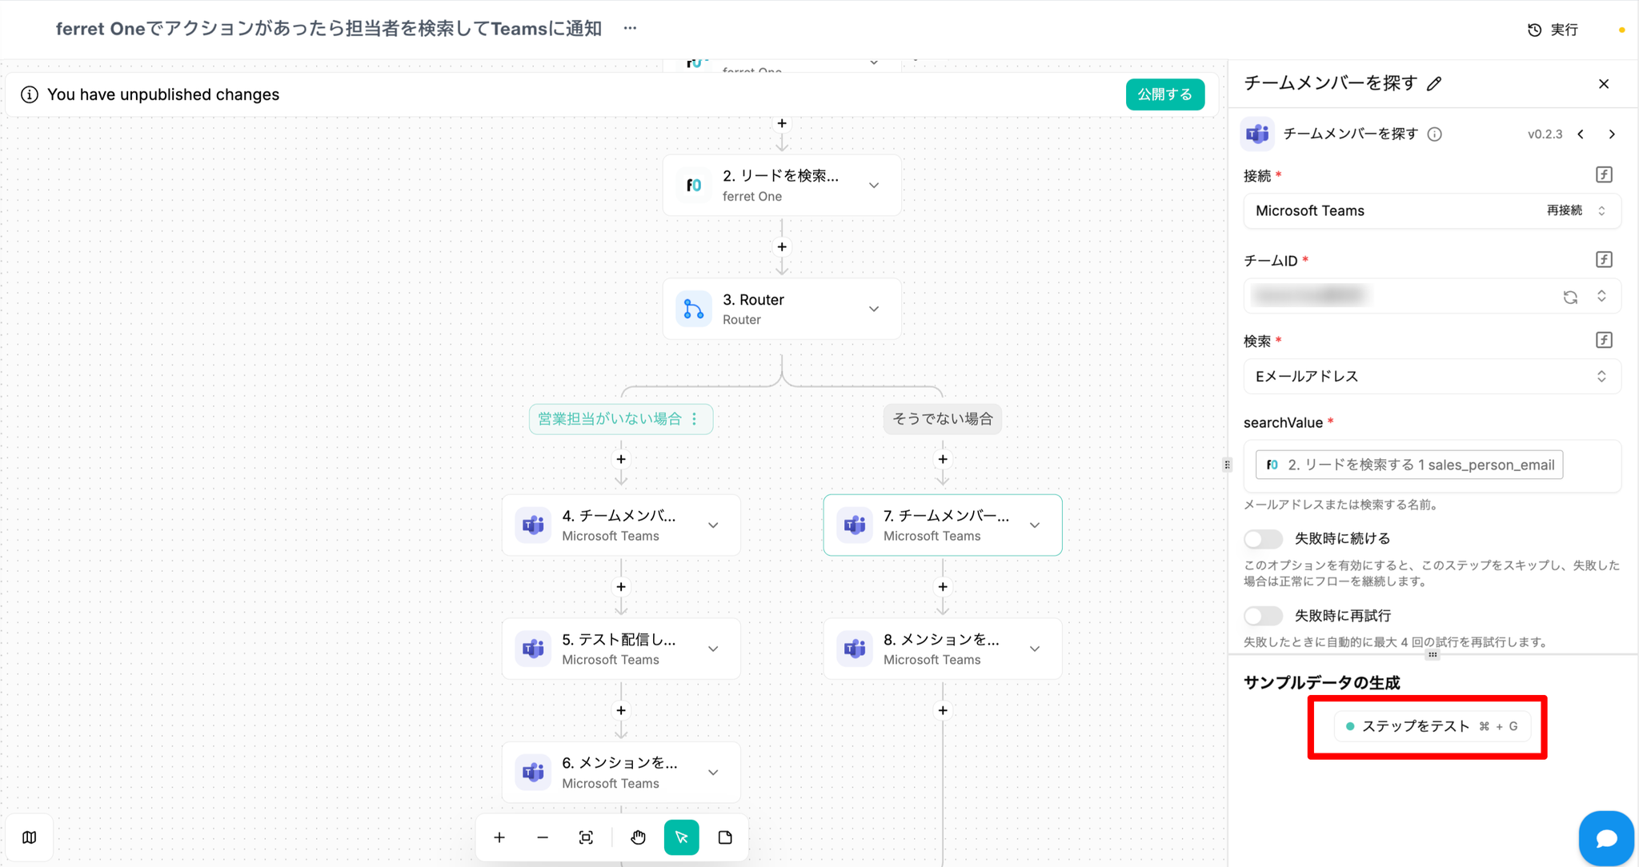Viewport: 1639px width, 867px height.
Task: Click info icon beside チームメンバーを探す
Action: click(x=1435, y=134)
